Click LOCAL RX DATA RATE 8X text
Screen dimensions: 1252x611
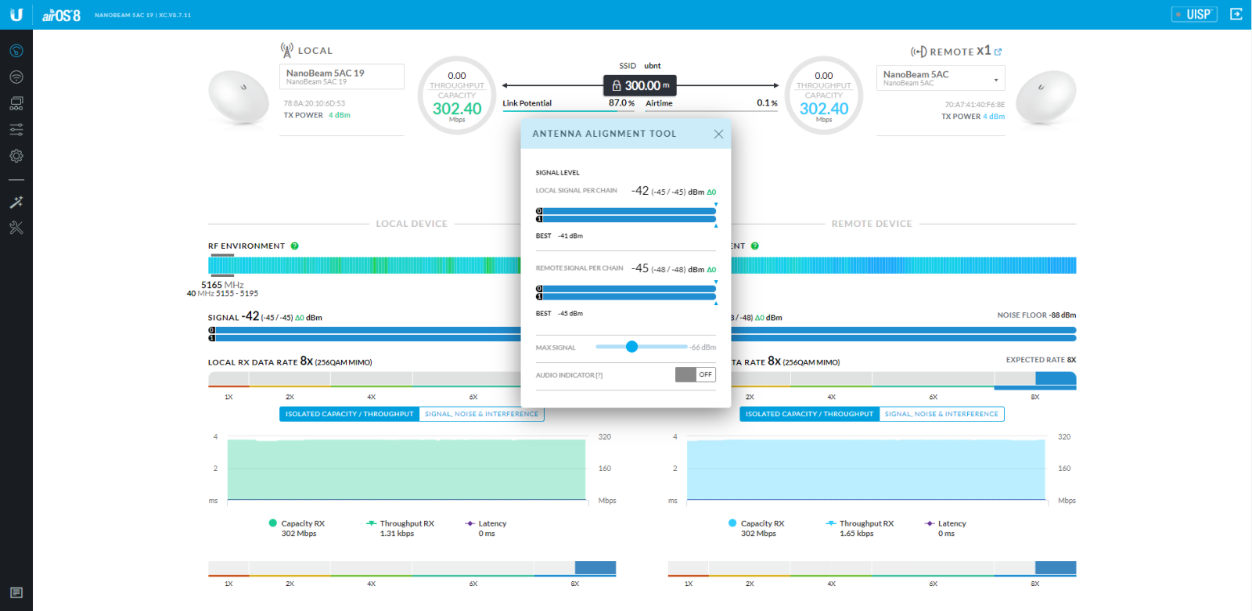pos(290,361)
